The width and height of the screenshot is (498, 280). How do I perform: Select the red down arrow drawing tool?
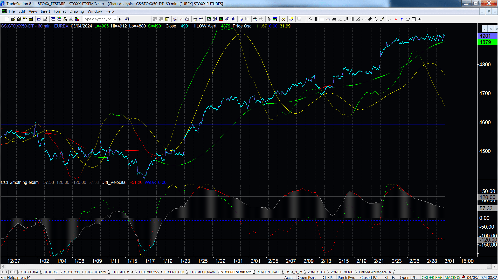[396, 19]
